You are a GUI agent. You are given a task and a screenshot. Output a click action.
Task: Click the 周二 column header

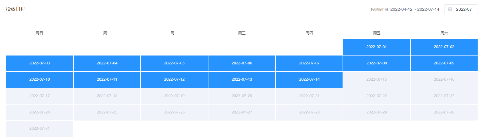click(174, 33)
